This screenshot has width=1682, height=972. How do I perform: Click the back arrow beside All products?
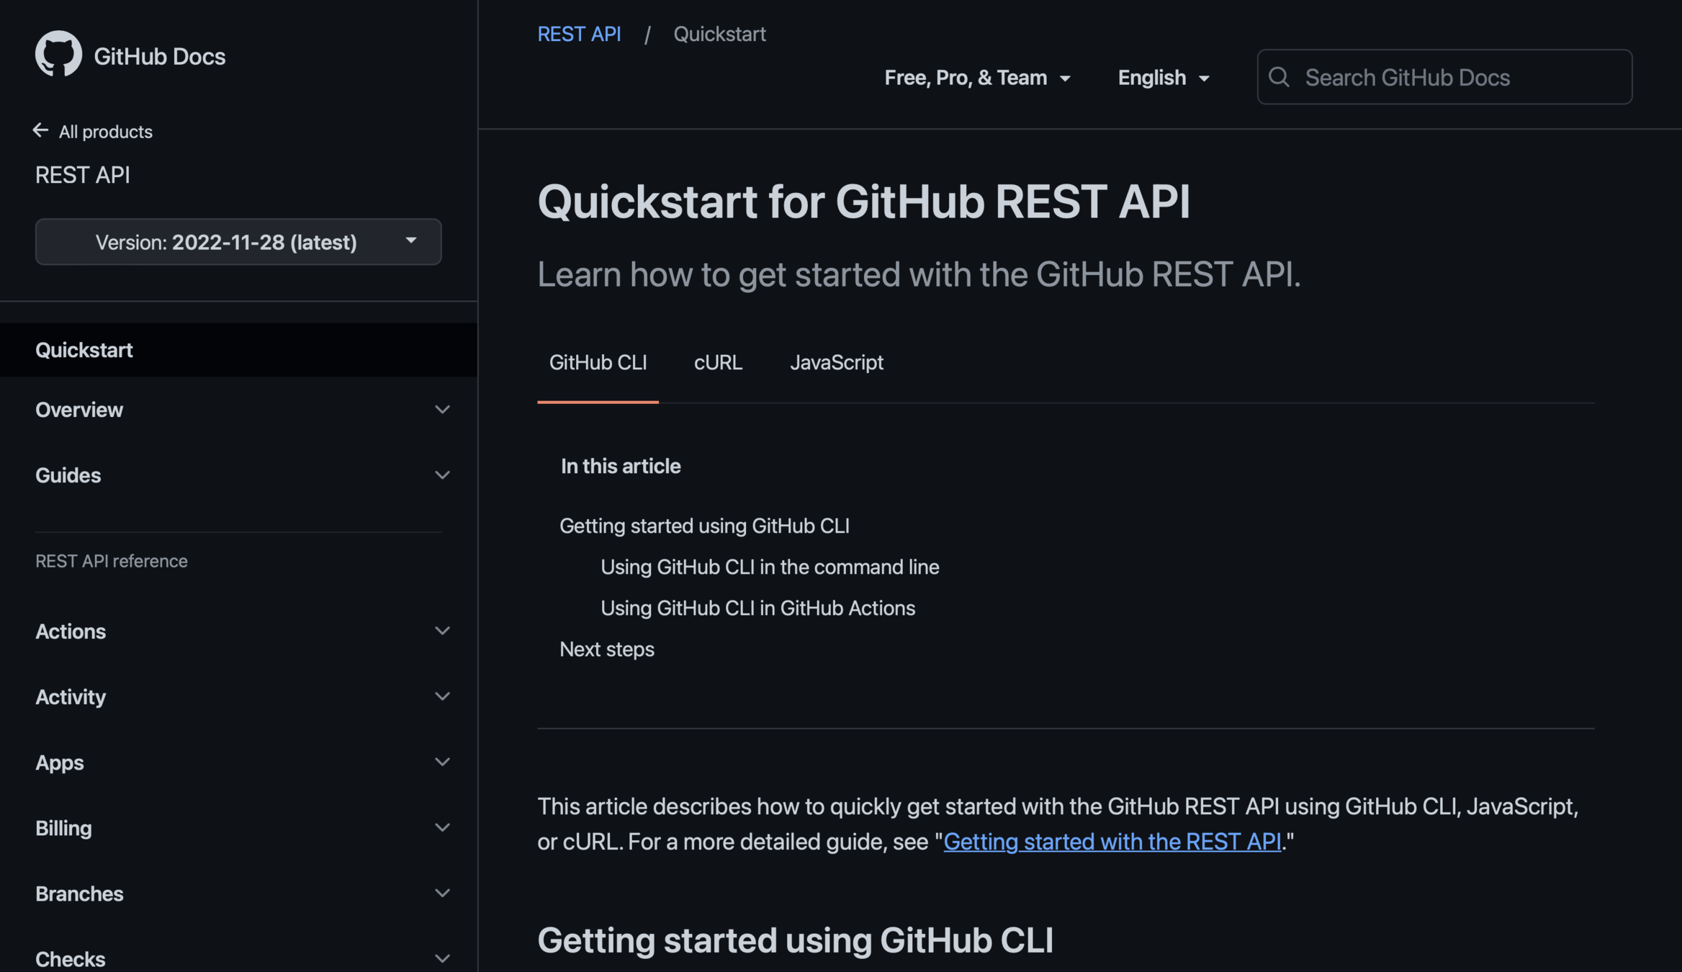click(40, 130)
